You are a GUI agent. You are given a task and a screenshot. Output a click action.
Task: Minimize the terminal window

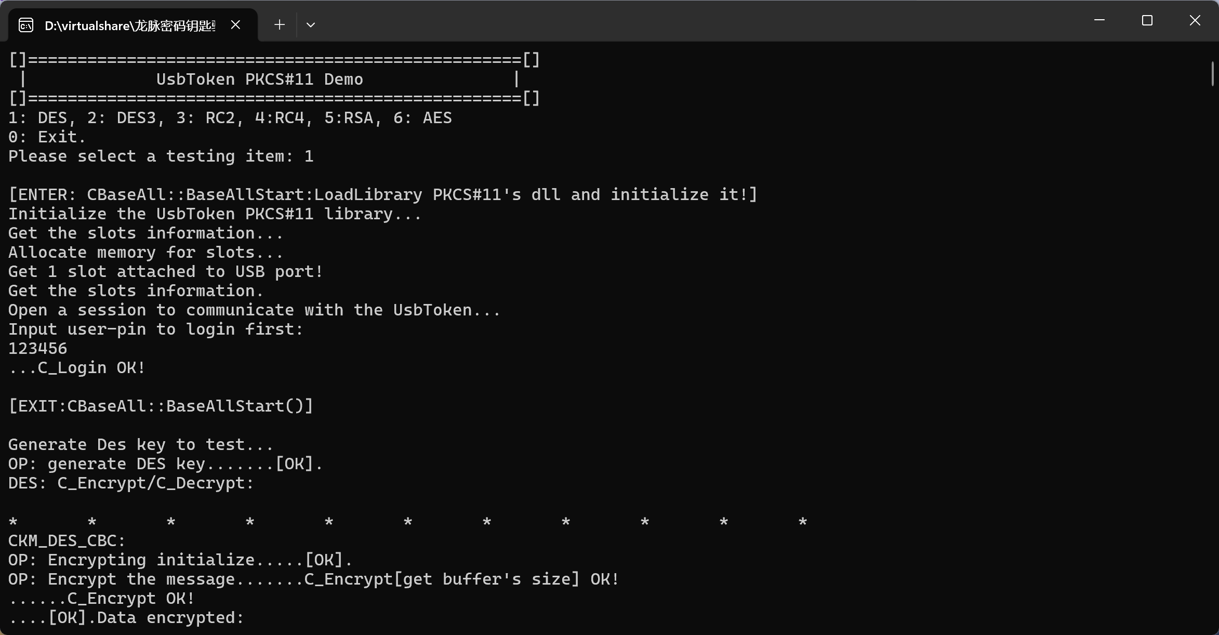(x=1099, y=20)
